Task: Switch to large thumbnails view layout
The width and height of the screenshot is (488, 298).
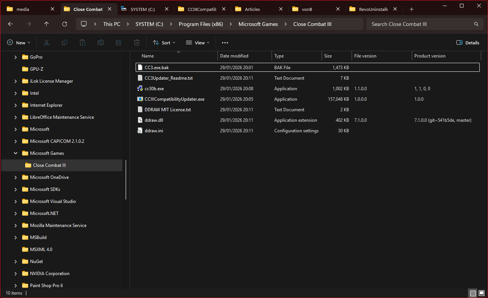Action: pyautogui.click(x=482, y=293)
